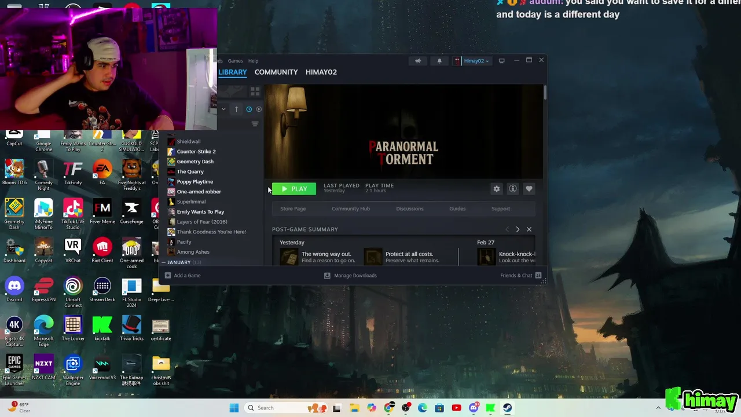Select Poppy Playtime in the library
This screenshot has width=741, height=417.
(x=195, y=181)
